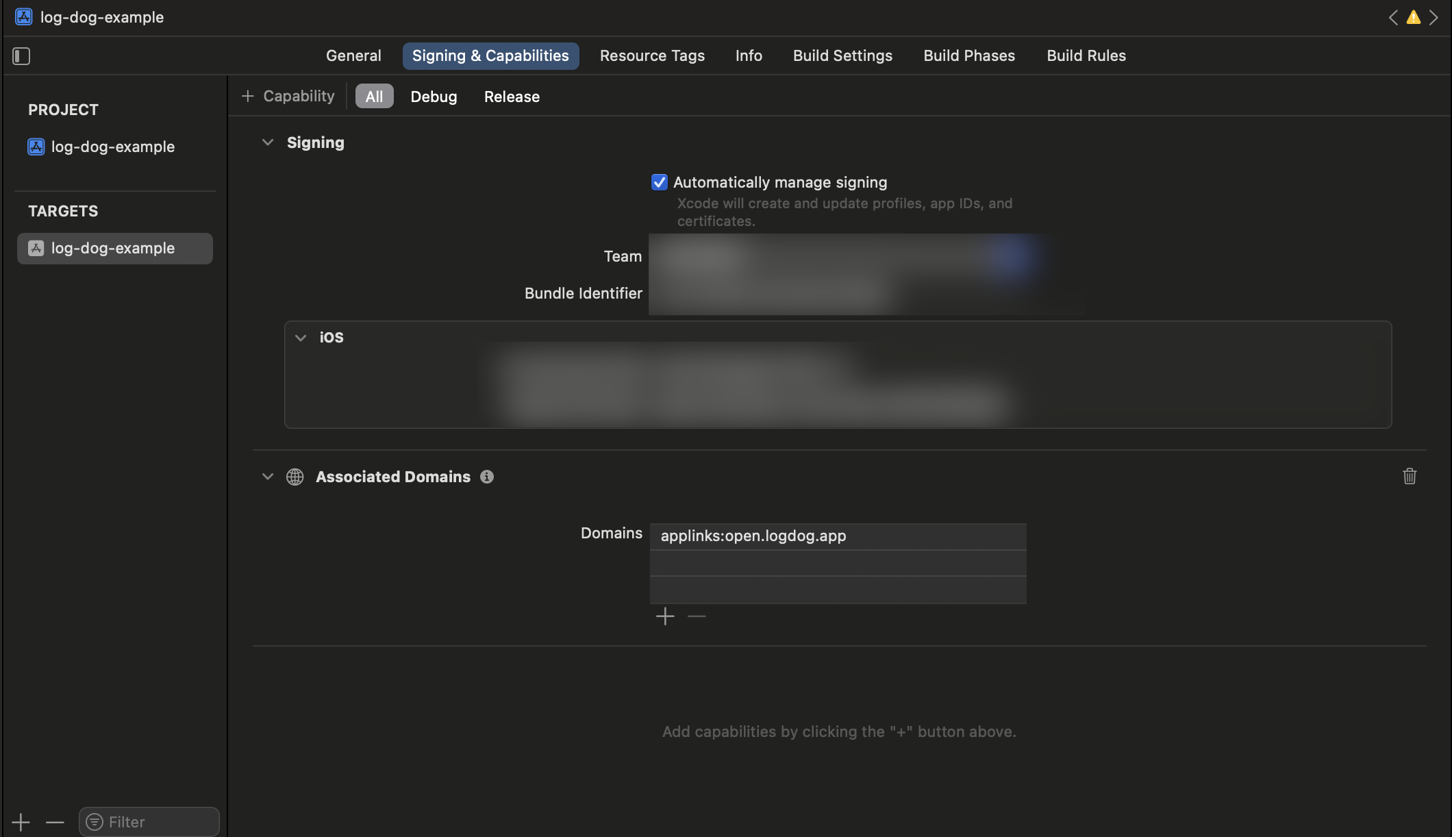Select Signing & Capabilities tab
The height and width of the screenshot is (837, 1452).
click(x=490, y=56)
